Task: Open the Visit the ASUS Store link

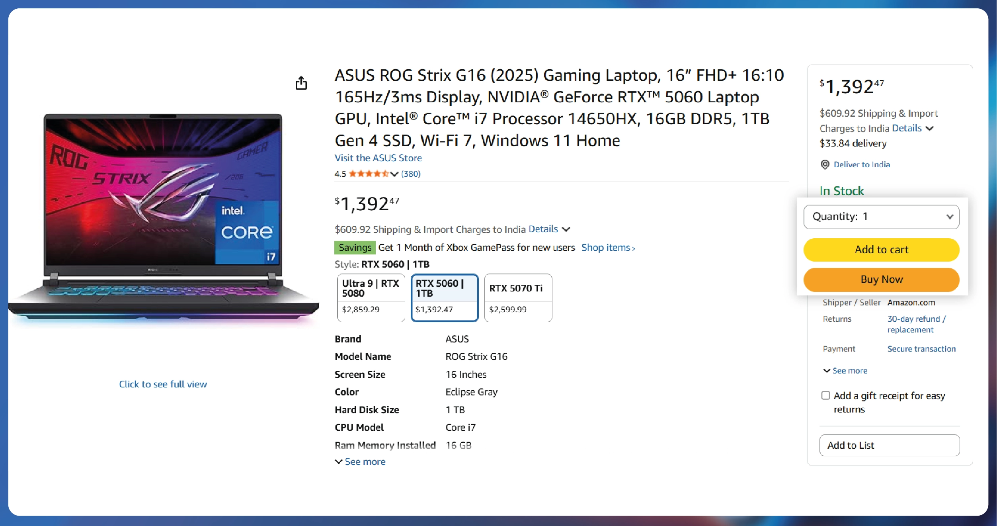Action: click(x=378, y=158)
